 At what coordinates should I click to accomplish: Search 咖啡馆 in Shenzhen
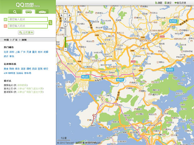pyautogui.click(x=12, y=73)
